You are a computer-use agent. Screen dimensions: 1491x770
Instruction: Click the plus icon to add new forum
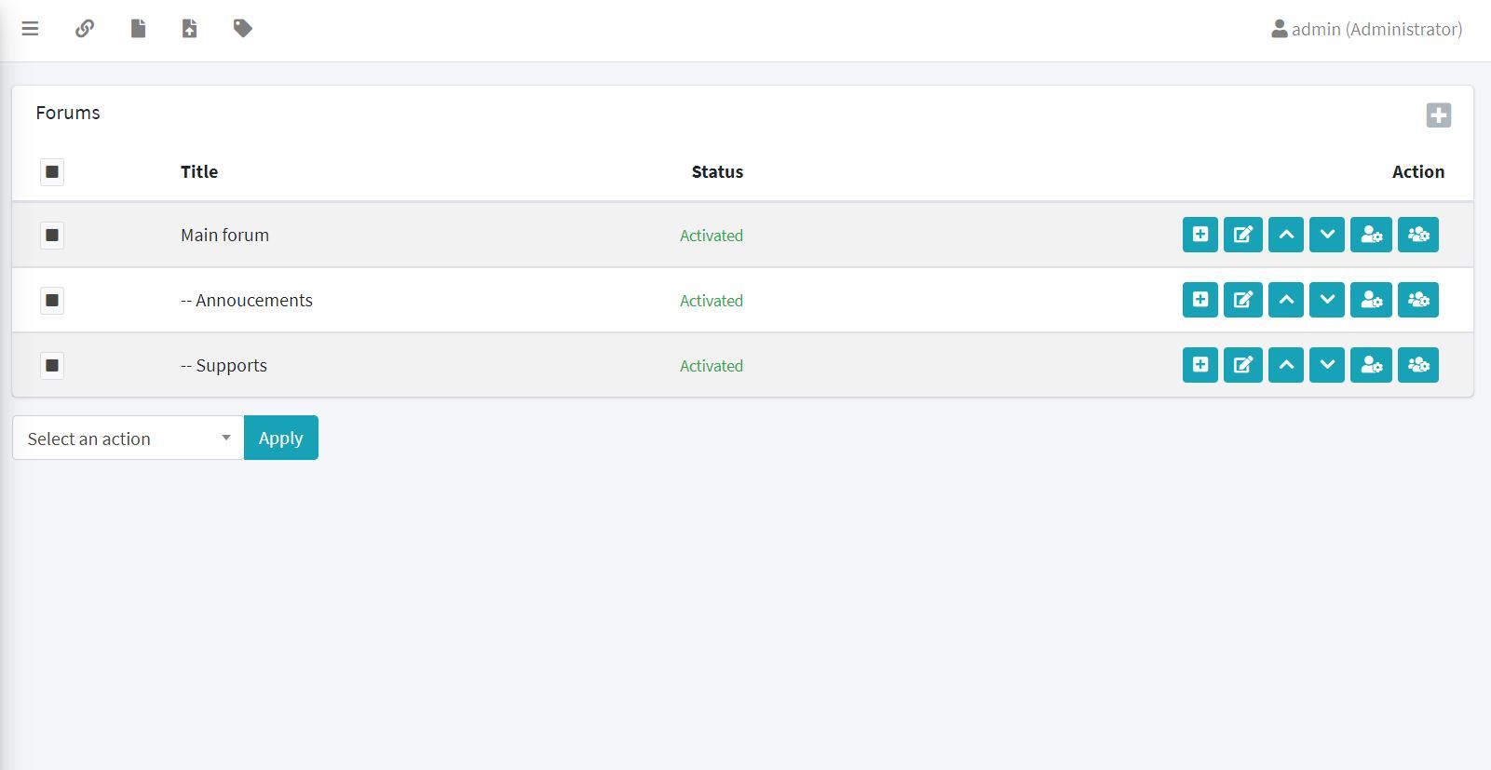point(1438,115)
